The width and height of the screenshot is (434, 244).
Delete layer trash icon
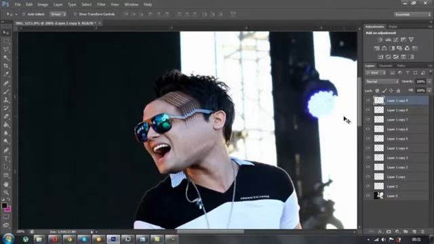pos(422,232)
